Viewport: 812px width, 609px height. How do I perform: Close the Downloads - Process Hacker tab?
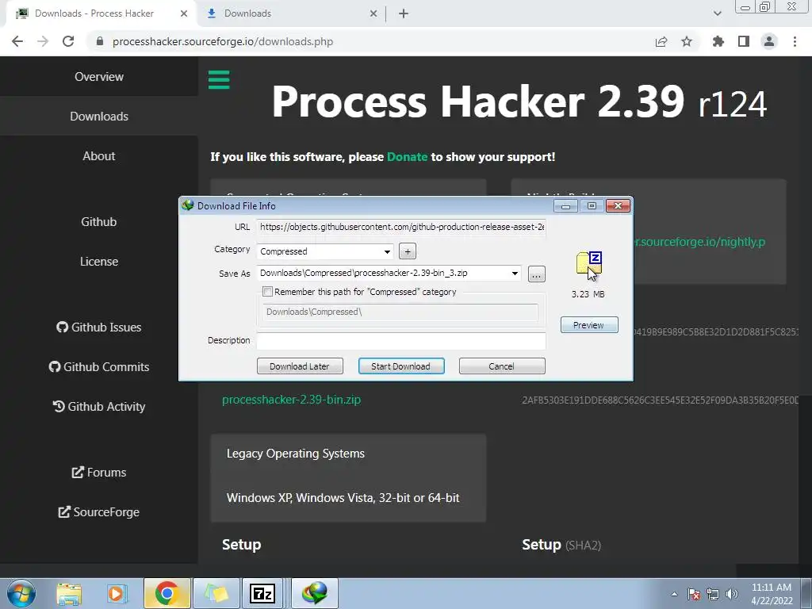184,14
